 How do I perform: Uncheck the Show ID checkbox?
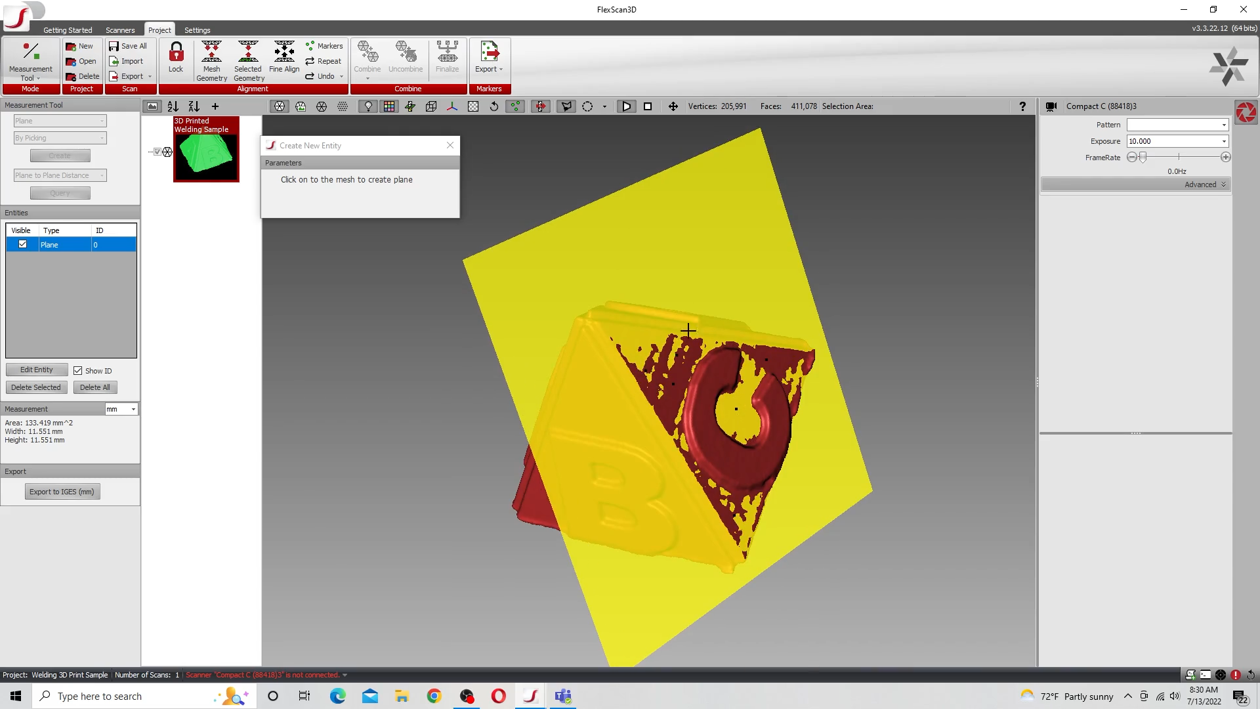[x=78, y=371]
